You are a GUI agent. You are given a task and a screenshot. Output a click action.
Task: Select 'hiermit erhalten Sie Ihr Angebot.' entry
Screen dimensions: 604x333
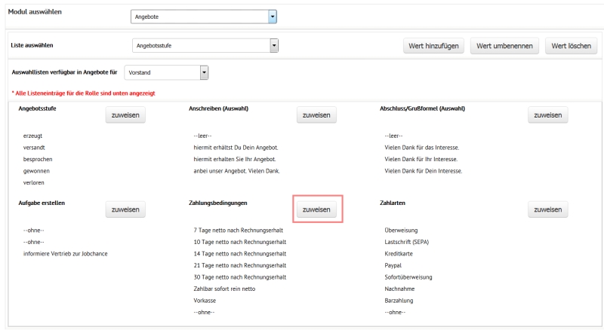(236, 159)
